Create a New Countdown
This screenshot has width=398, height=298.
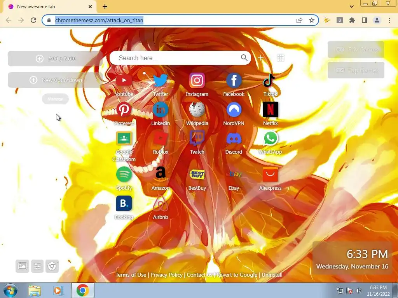coord(55,80)
